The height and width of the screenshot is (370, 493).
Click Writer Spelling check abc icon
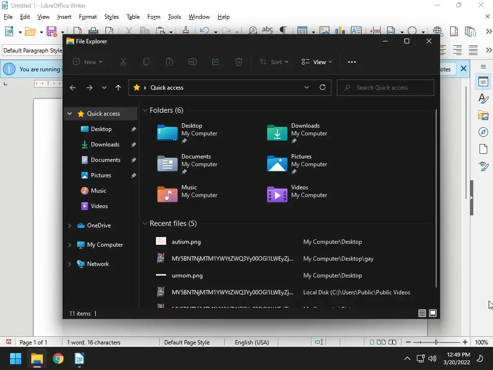(x=267, y=29)
